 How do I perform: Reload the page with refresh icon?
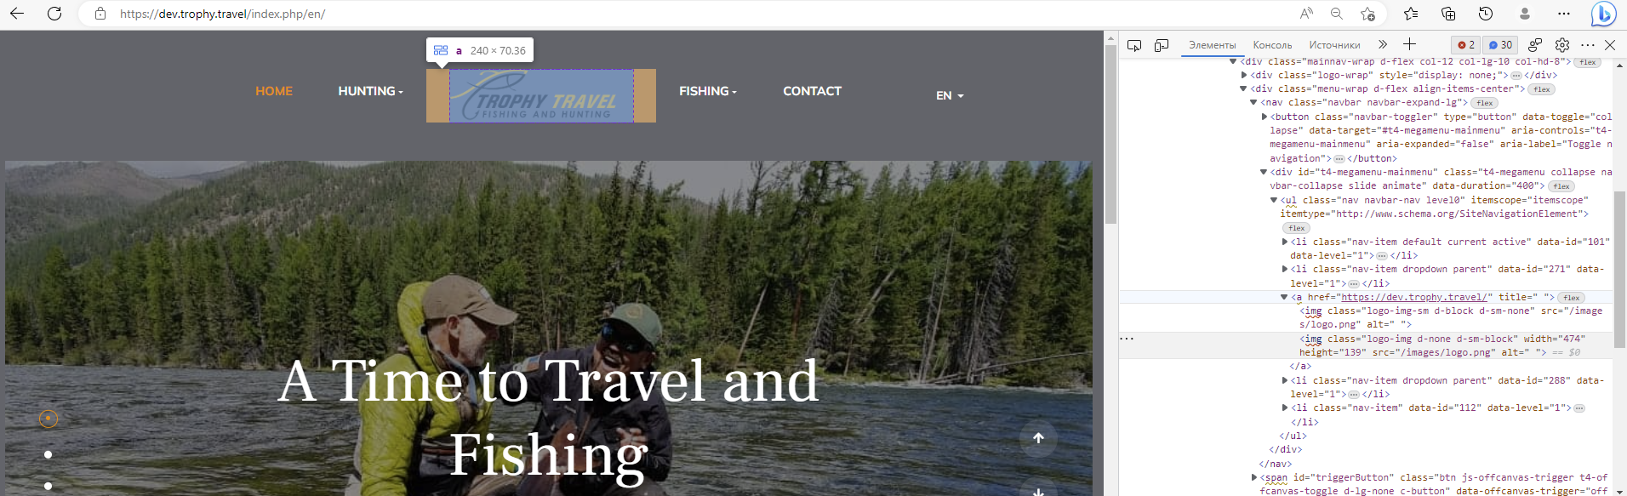(x=54, y=14)
